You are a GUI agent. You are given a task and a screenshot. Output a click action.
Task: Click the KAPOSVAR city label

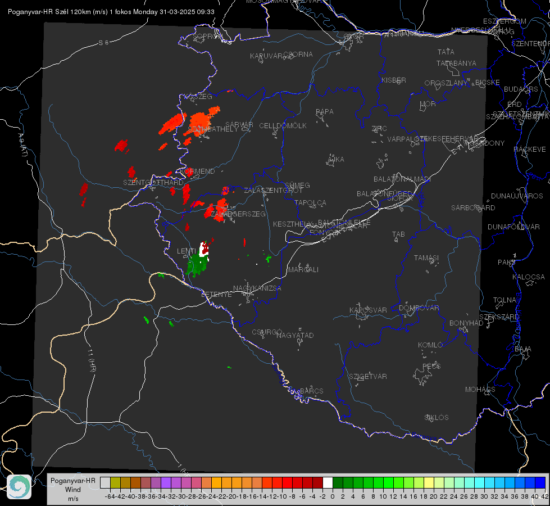(368, 310)
